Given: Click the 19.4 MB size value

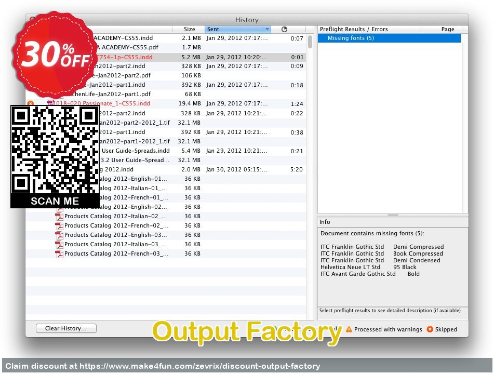Looking at the screenshot, I should 190,103.
